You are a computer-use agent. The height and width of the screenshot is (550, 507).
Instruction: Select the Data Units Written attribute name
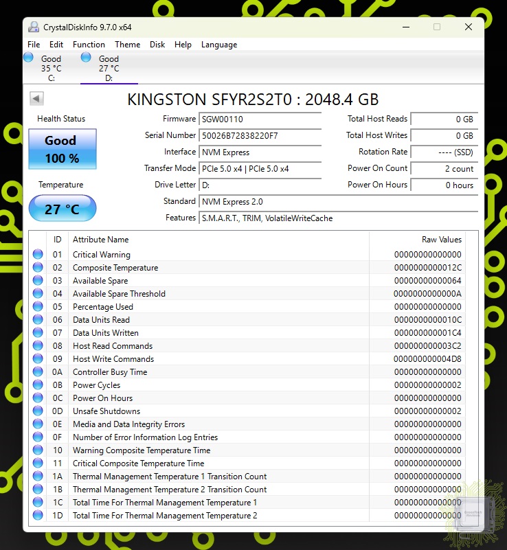click(x=106, y=333)
